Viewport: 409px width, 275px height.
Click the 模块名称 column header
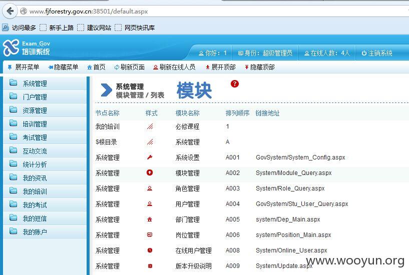tap(188, 113)
